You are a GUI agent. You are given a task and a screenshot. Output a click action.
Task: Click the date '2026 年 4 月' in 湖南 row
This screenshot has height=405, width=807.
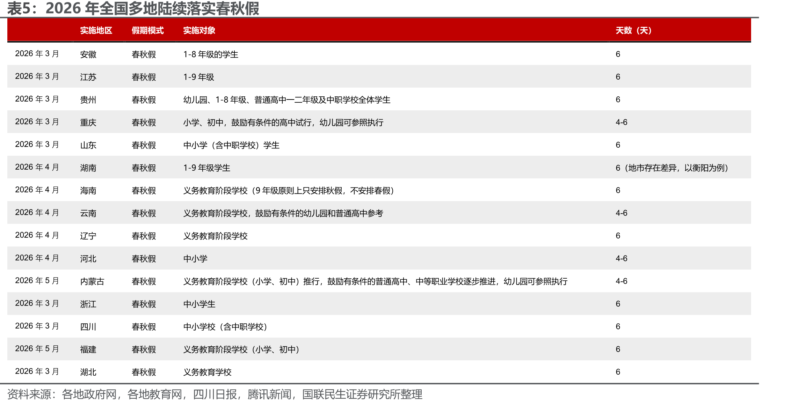tap(37, 167)
